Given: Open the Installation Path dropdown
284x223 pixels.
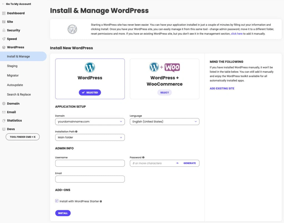Looking at the screenshot, I should coord(90,137).
